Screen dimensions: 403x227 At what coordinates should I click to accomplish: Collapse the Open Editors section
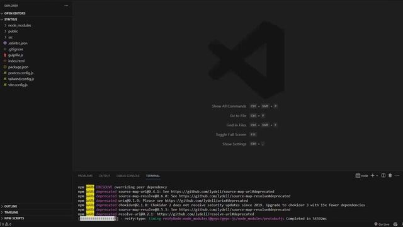tap(14, 13)
